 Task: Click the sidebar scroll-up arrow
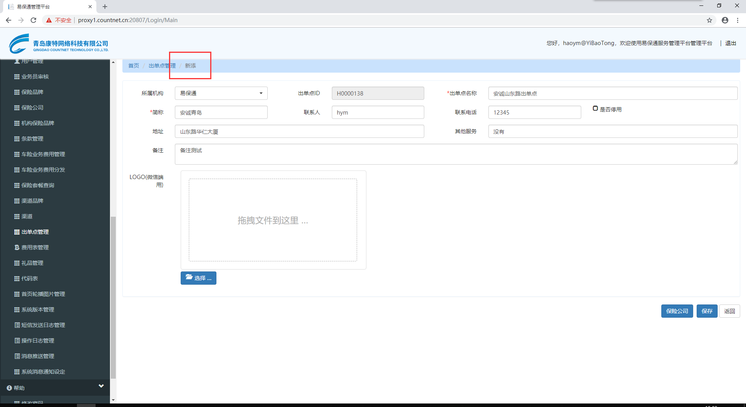[113, 62]
